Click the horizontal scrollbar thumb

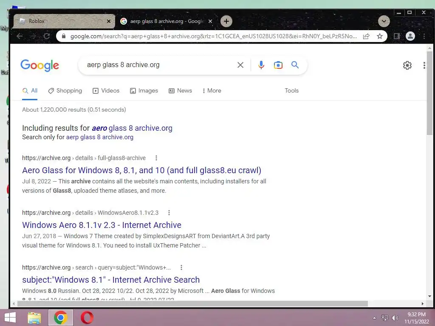(192, 304)
